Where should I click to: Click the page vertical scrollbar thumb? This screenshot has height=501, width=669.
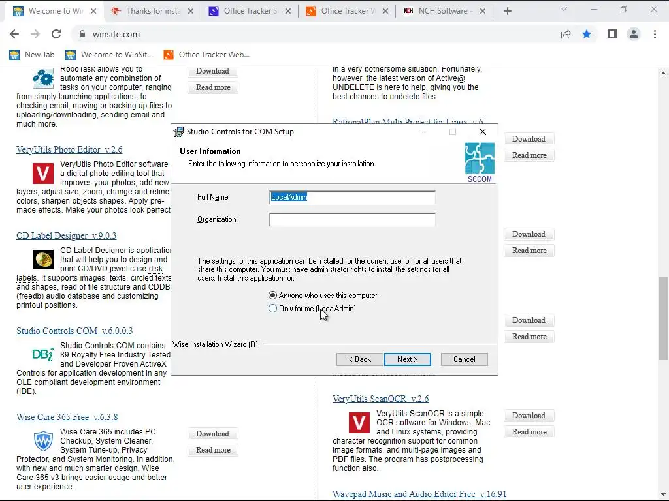click(663, 318)
